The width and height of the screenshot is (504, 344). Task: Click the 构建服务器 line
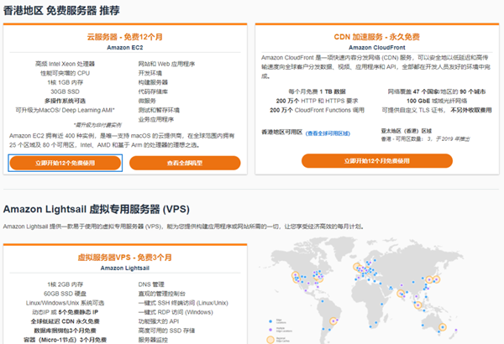(153, 82)
